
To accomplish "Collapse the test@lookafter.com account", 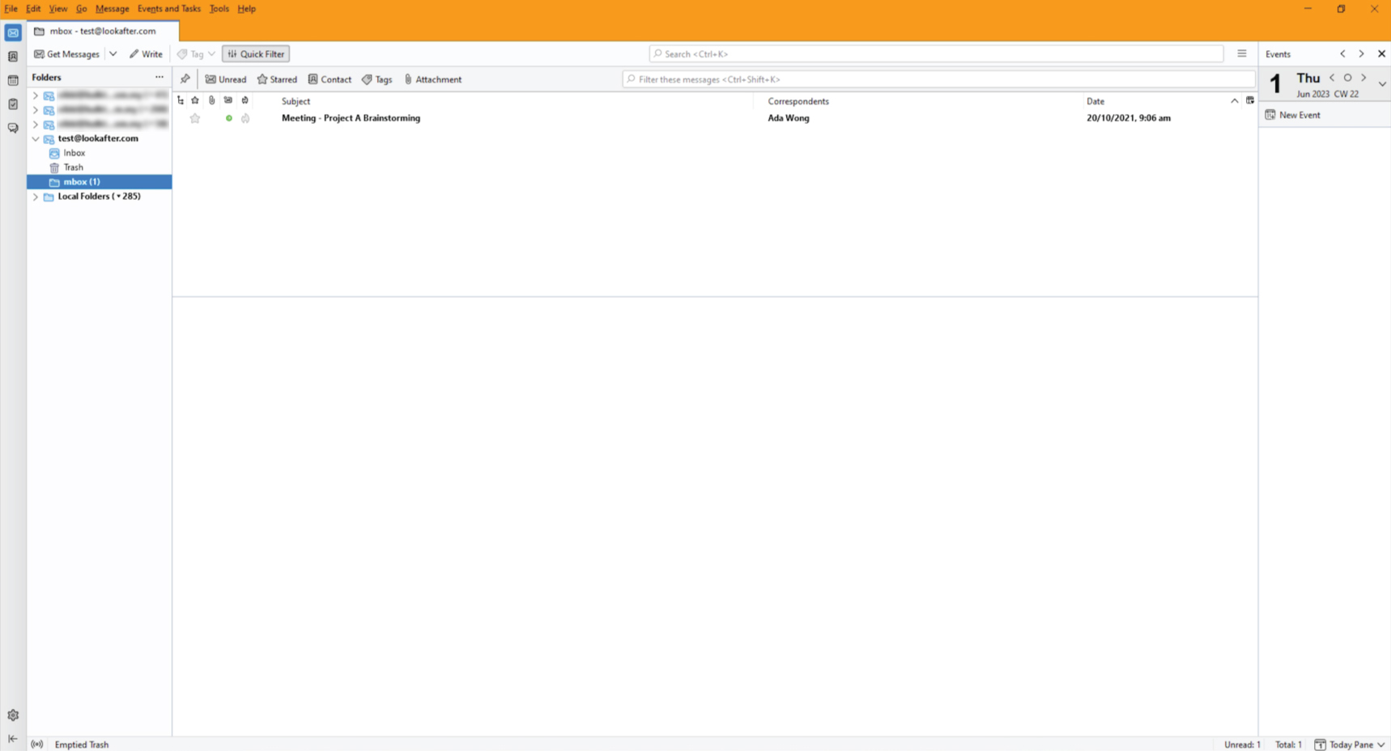I will 36,138.
